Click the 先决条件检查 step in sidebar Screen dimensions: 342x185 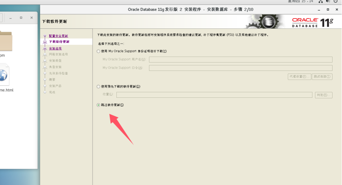coord(58,73)
